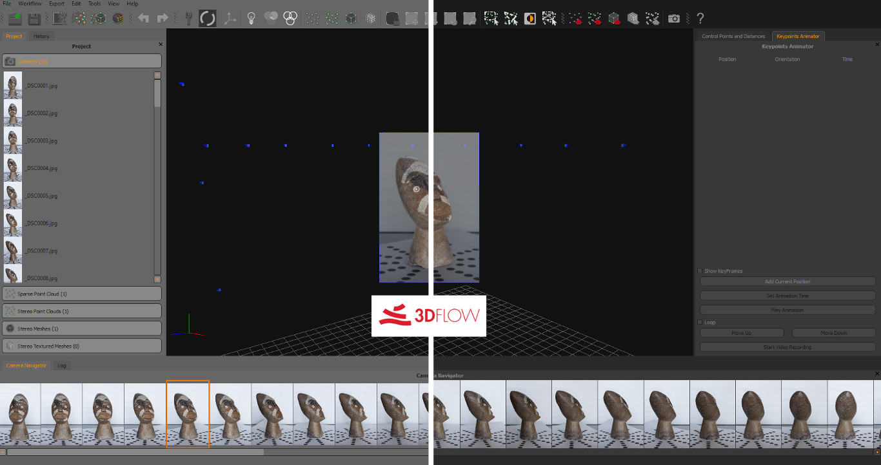Select _DSC0004.jpg in the camera list
This screenshot has height=465, width=881.
pyautogui.click(x=41, y=168)
